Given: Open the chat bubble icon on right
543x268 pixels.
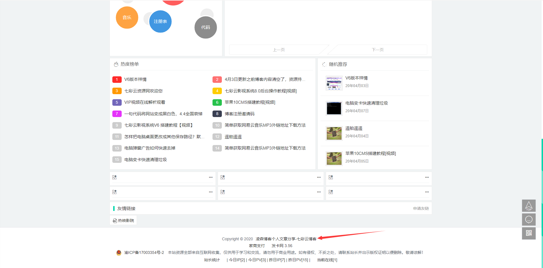Looking at the screenshot, I should (529, 219).
